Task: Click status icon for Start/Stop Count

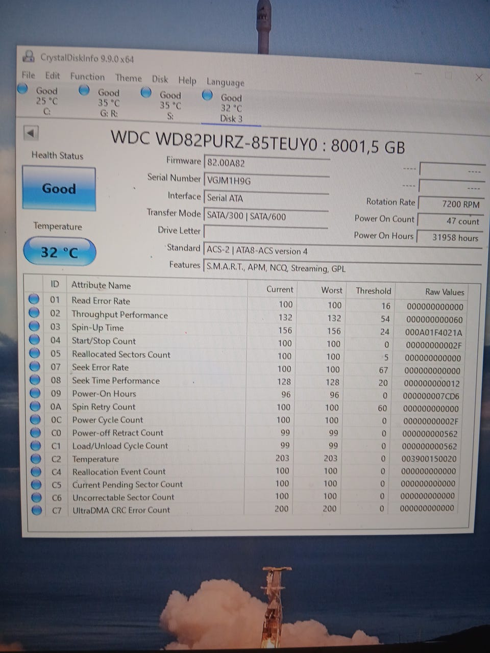Action: click(x=34, y=339)
